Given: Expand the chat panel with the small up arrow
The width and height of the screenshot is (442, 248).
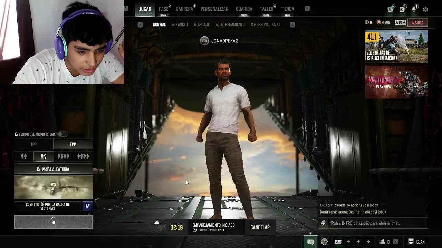Looking at the screenshot, I should pyautogui.click(x=310, y=233).
